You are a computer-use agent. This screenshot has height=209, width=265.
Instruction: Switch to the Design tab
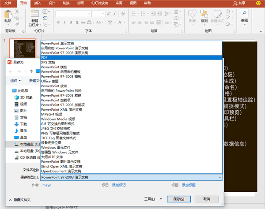52,3
